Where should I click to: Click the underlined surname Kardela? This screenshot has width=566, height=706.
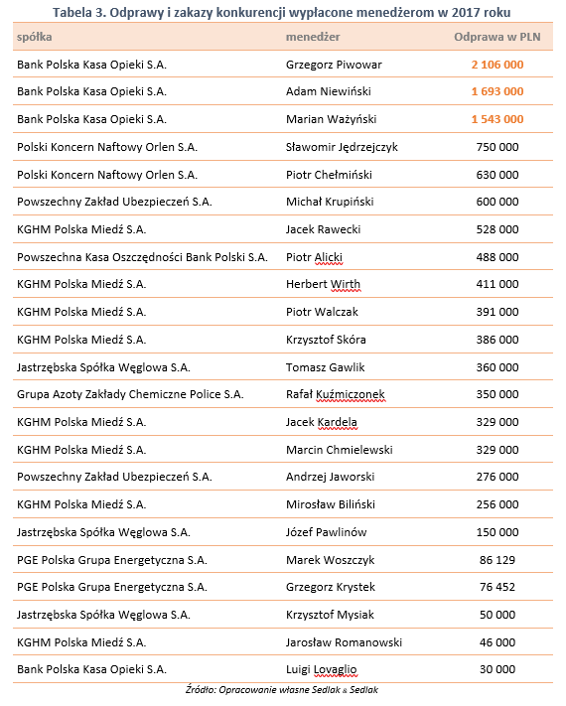338,422
